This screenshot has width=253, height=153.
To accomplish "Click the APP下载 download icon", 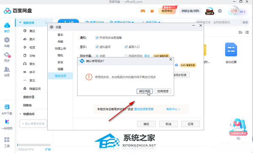I will coord(7,107).
